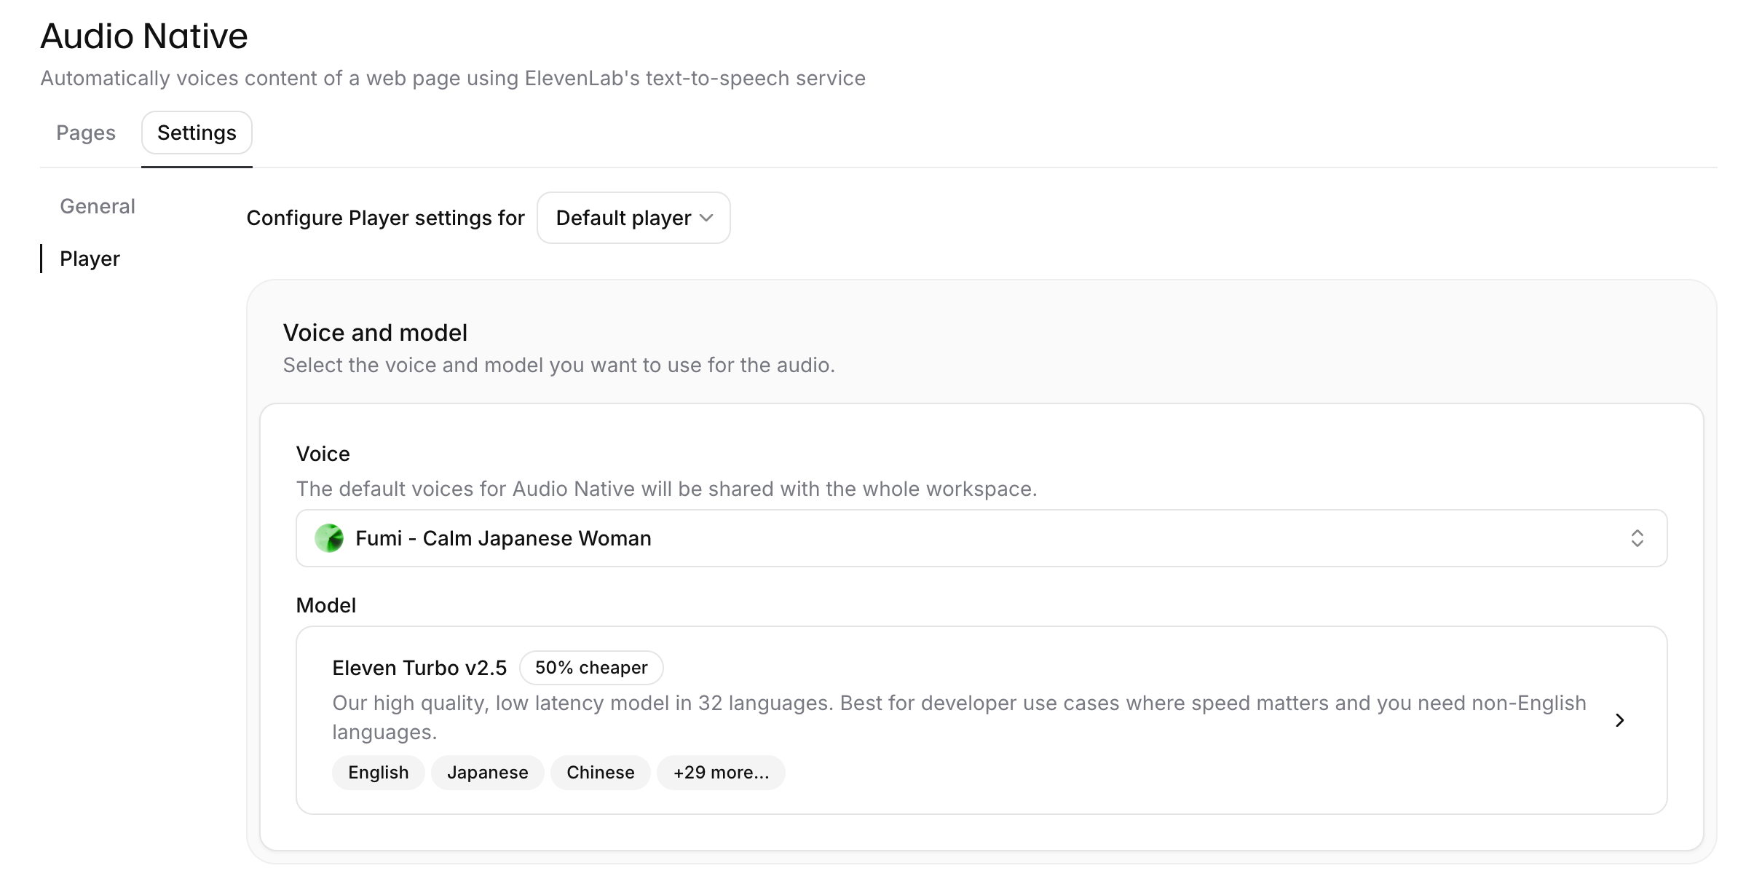Screen dimensions: 1762x887
Task: Open the Eleven Turbo v2.5 model card
Action: tap(981, 720)
